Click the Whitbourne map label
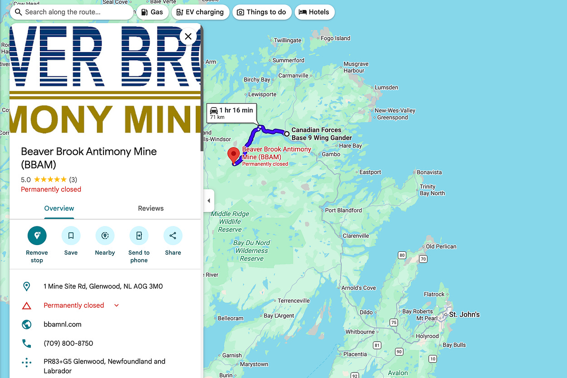The image size is (567, 378). (x=360, y=332)
